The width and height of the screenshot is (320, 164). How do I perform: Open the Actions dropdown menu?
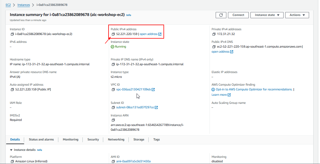click(297, 15)
